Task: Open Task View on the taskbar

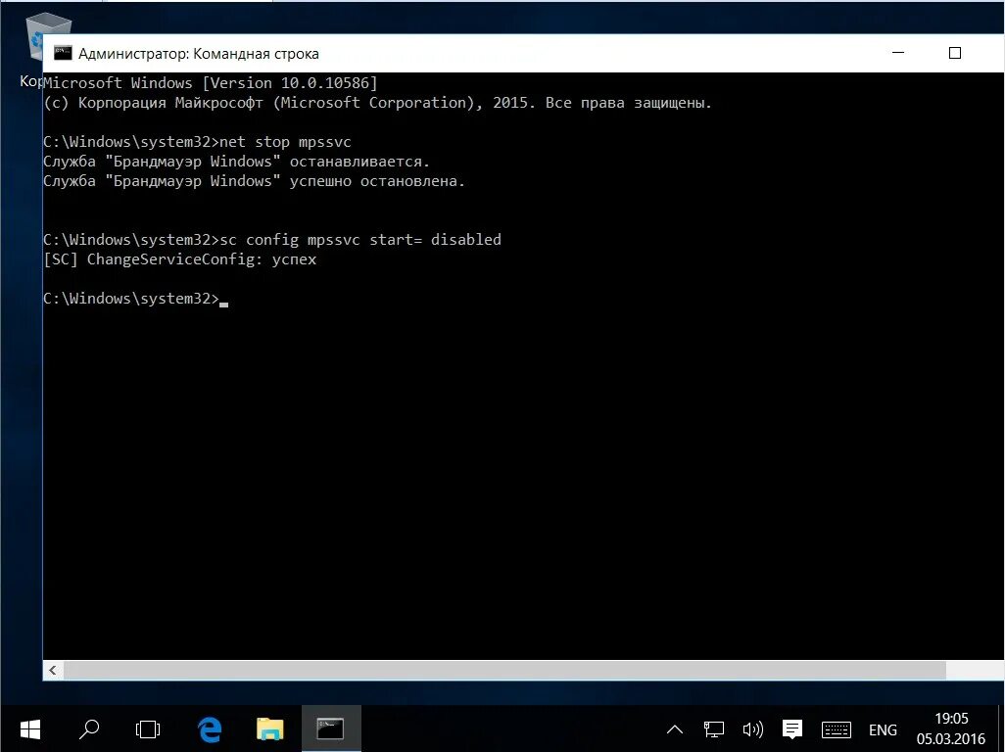Action: pos(148,728)
